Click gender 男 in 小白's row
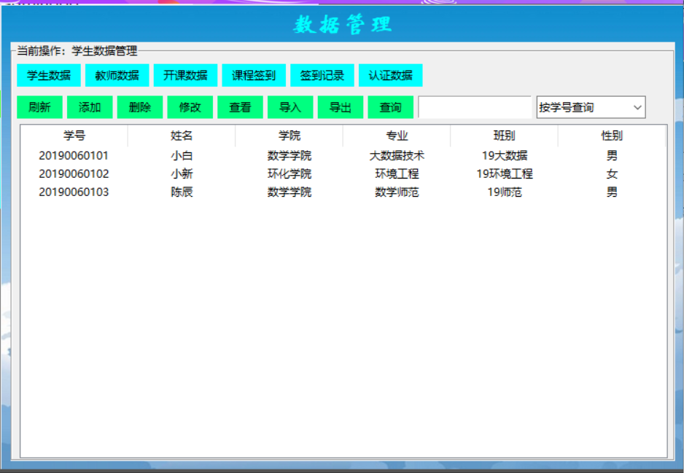 click(x=612, y=156)
